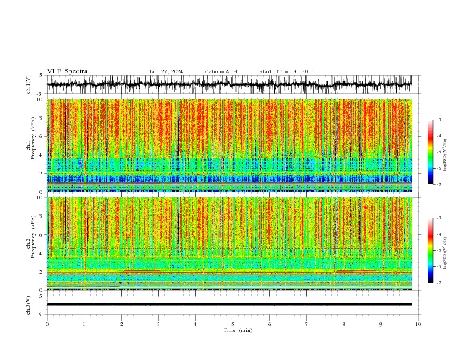The width and height of the screenshot is (471, 364).
Task: Click the "Time (min)" axis title
Action: point(238,330)
